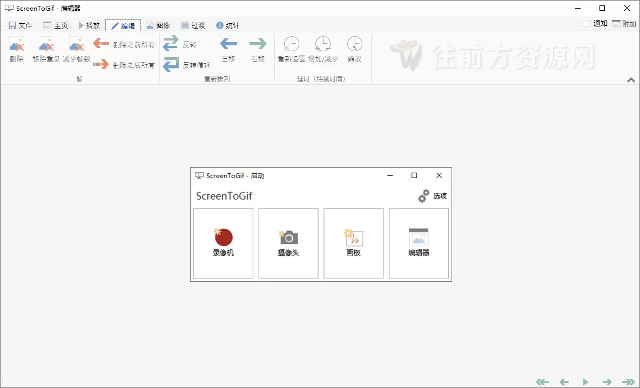This screenshot has width=640, height=388.
Task: Minimize the ScreenToGif editor window
Action: click(578, 8)
